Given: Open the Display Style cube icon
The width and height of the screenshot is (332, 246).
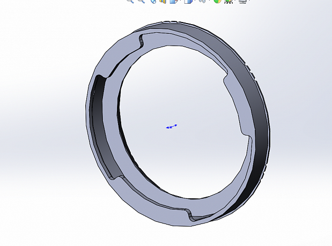Looking at the screenshot, I should (188, 2).
